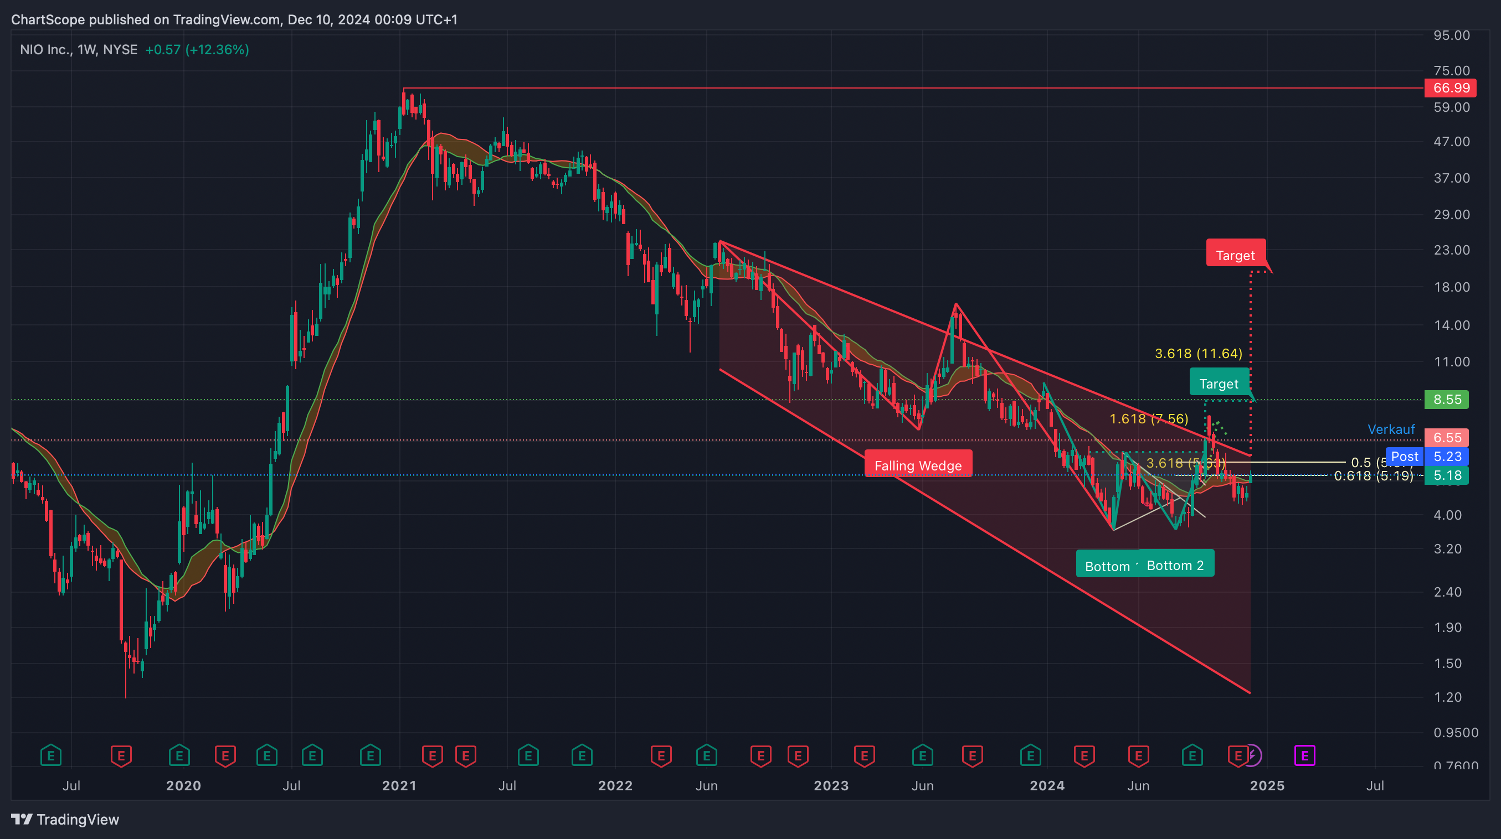Click green earnings marker above Jun 2022
The height and width of the screenshot is (839, 1501).
tap(706, 756)
